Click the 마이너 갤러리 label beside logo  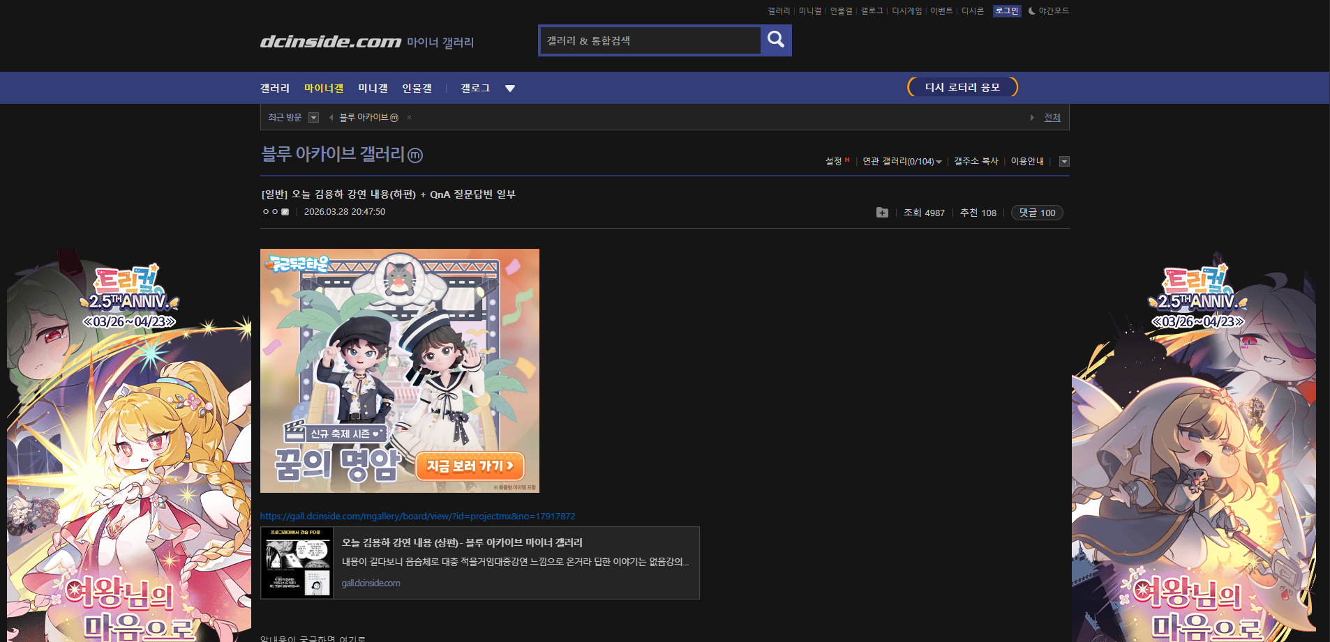click(440, 43)
